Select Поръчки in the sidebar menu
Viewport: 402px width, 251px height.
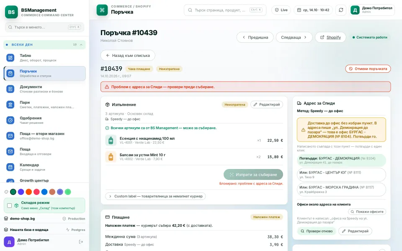(45, 73)
